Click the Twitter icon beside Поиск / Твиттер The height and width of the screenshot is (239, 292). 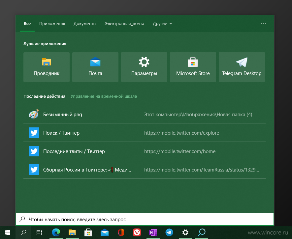(x=34, y=133)
